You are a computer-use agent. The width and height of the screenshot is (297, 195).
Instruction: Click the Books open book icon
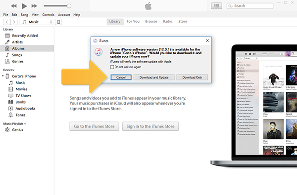(11, 102)
